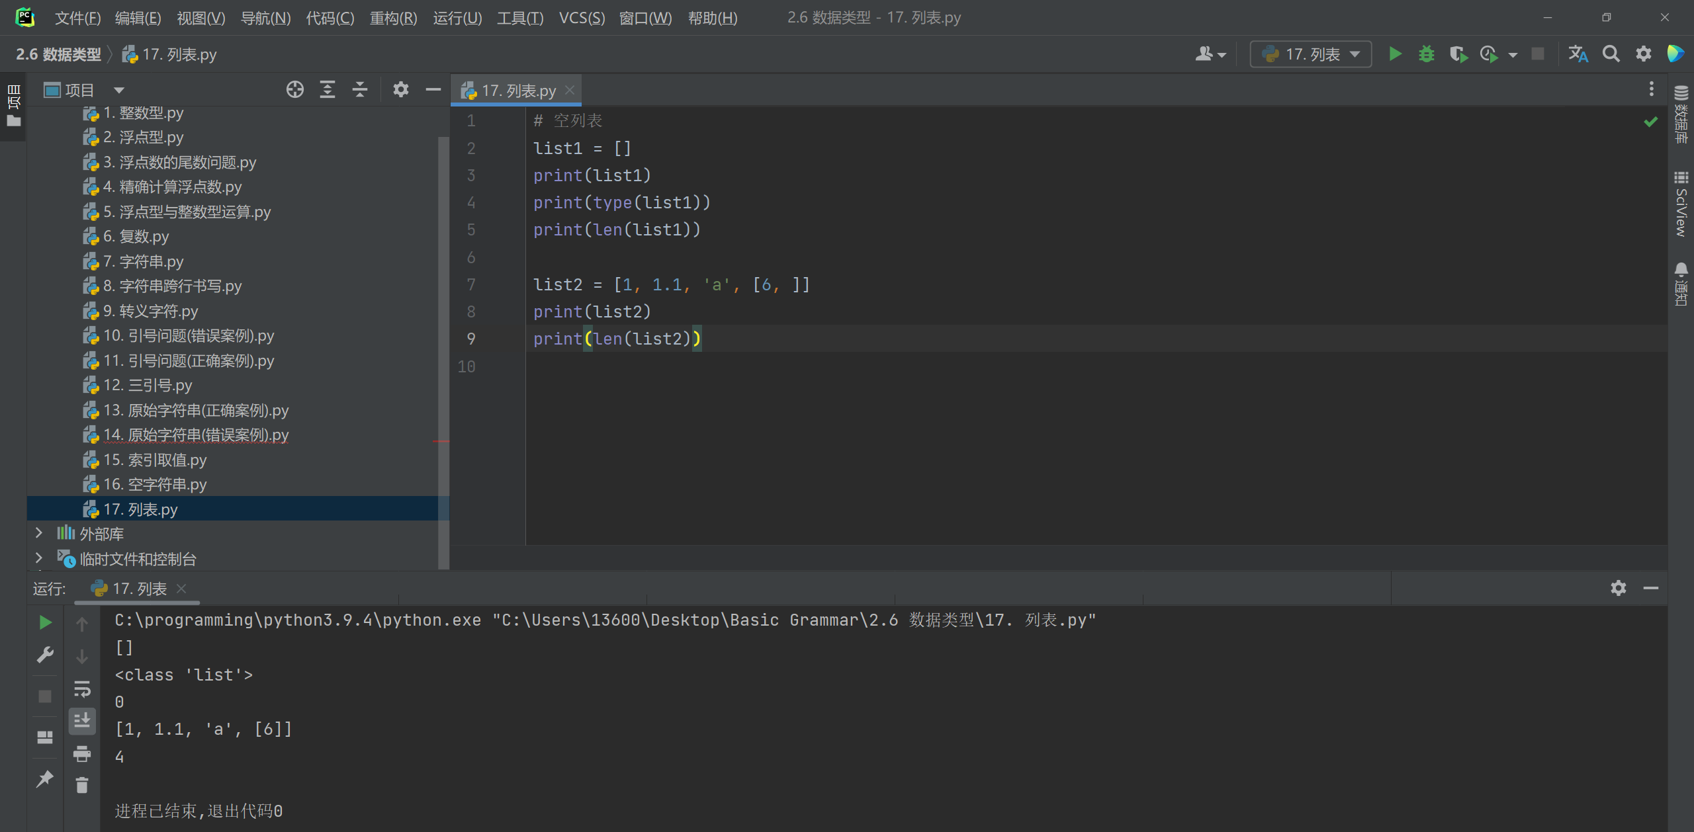Toggle scroll to end in console
This screenshot has height=832, width=1694.
pos(82,720)
